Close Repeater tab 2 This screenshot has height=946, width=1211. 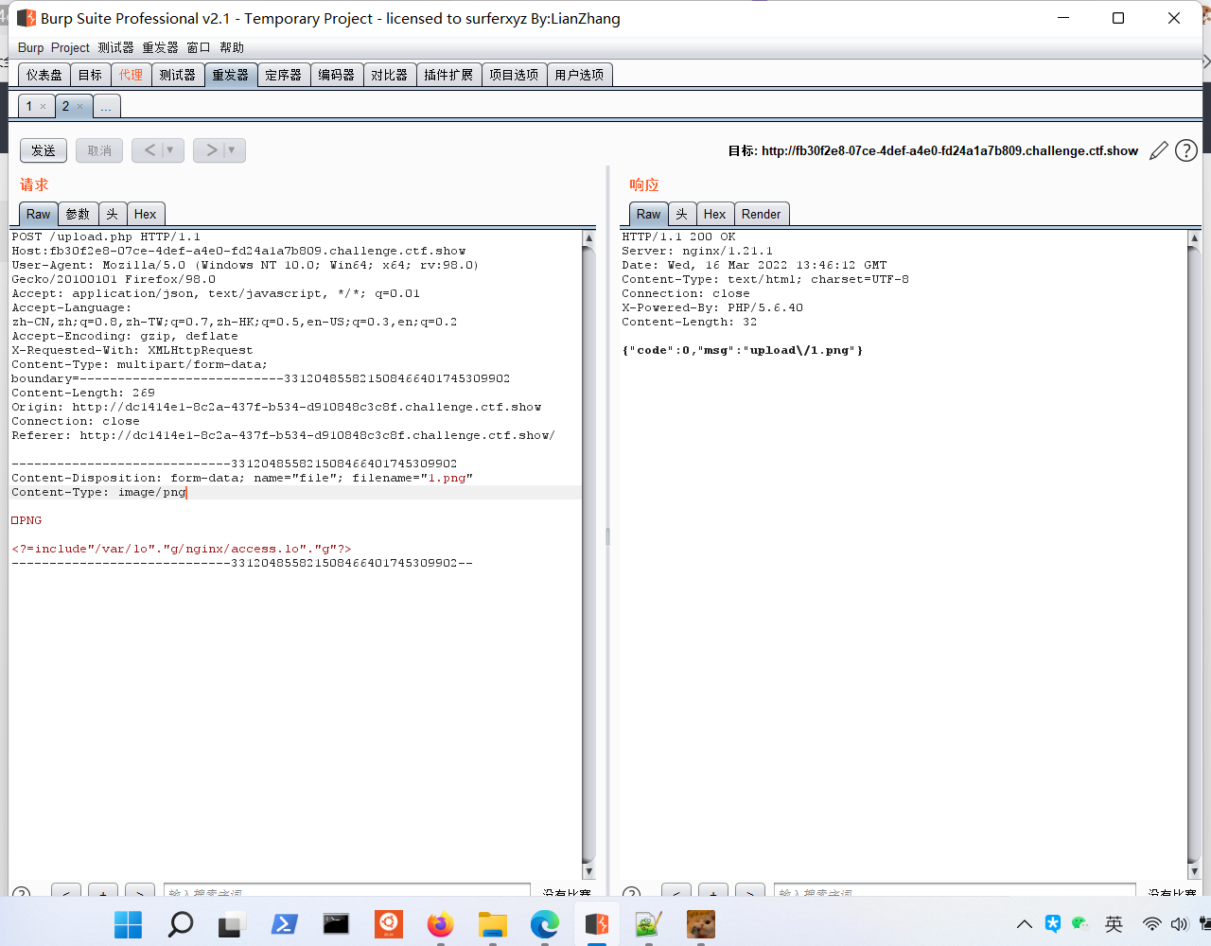pos(79,107)
